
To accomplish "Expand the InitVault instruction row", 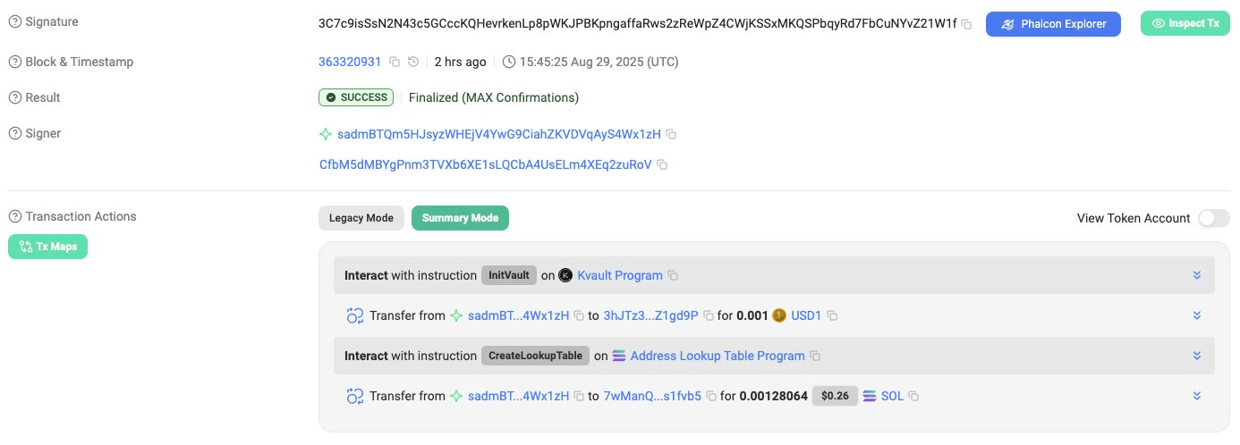I will coord(1197,275).
